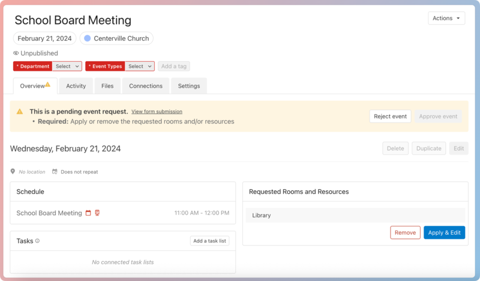The image size is (480, 281).
Task: Click the blue Centerville Church calendar dot
Action: click(87, 38)
